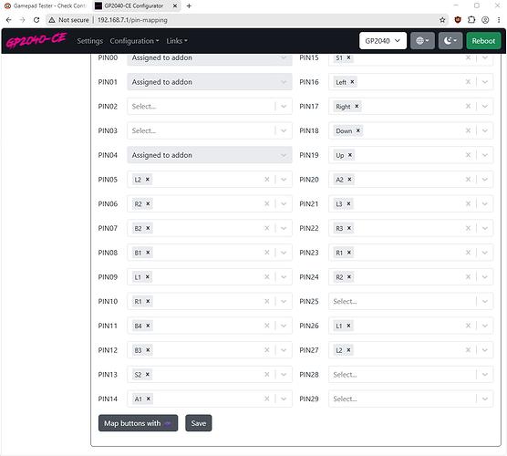The width and height of the screenshot is (507, 456).
Task: Expand the PIN02 dropdown arrow
Action: (x=284, y=107)
